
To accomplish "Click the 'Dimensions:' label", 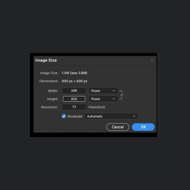I will coord(49,81).
